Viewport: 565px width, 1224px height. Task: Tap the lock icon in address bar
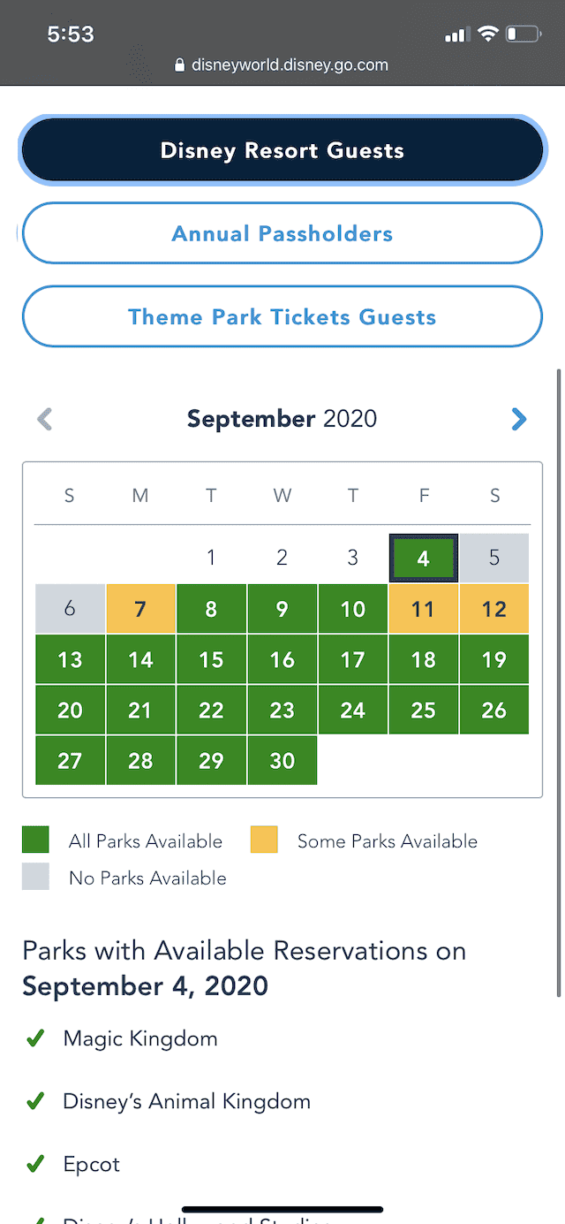pos(180,65)
